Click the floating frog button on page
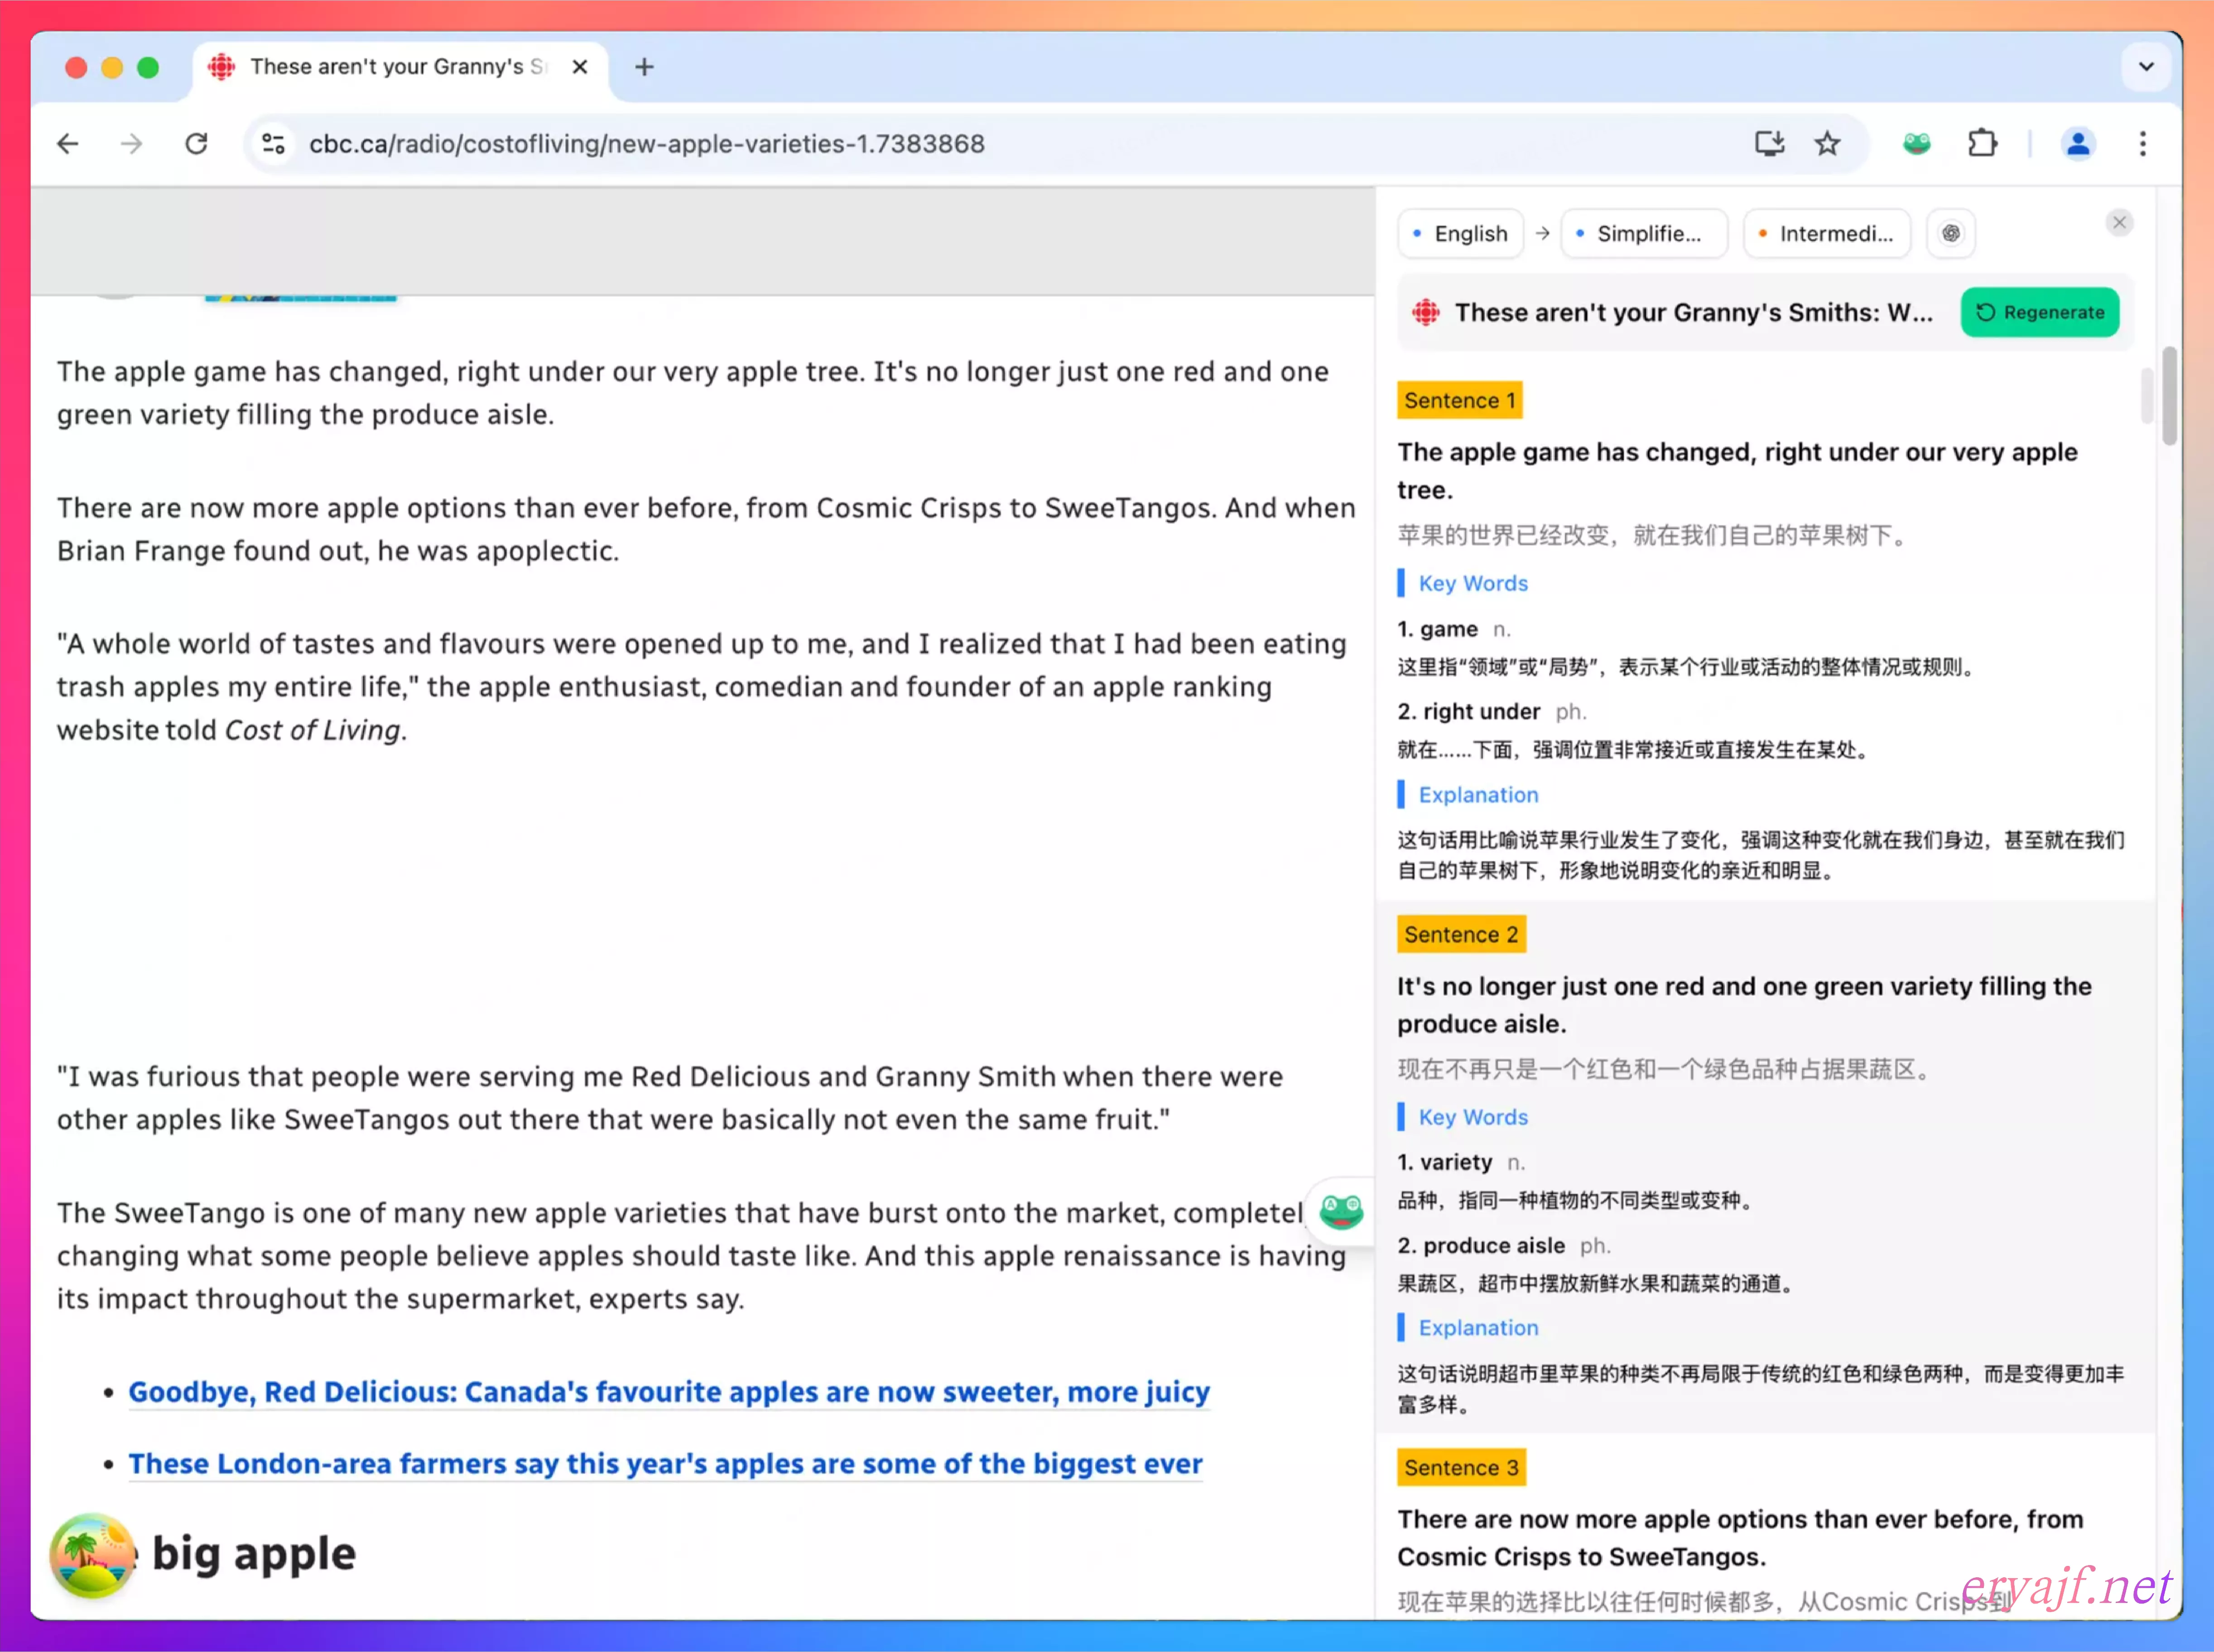Image resolution: width=2214 pixels, height=1652 pixels. pyautogui.click(x=1341, y=1211)
